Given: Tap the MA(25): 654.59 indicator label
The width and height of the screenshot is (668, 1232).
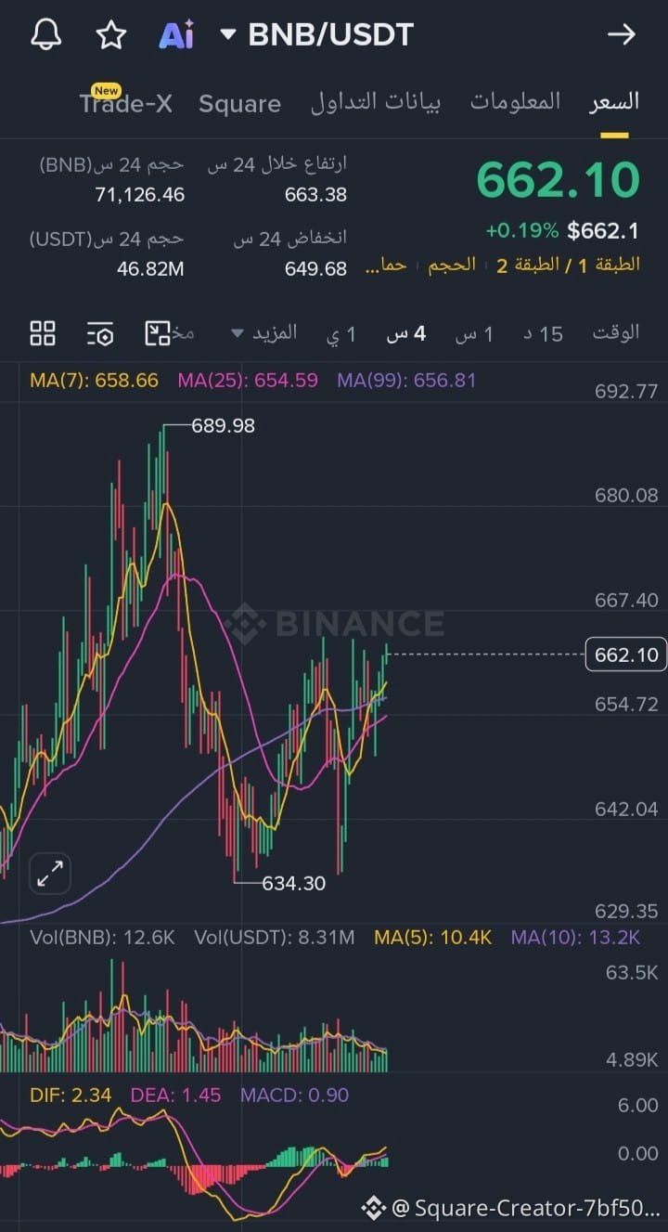Looking at the screenshot, I should (x=248, y=381).
